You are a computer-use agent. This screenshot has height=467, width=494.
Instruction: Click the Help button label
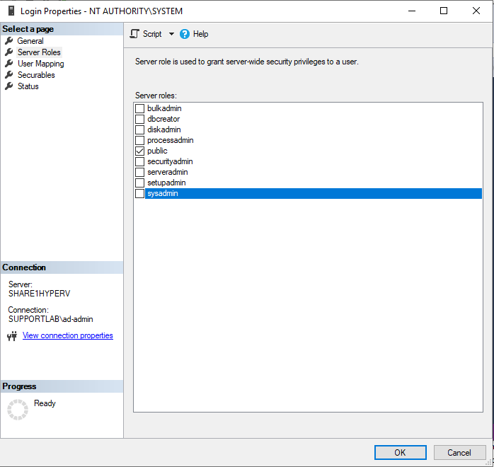point(200,34)
